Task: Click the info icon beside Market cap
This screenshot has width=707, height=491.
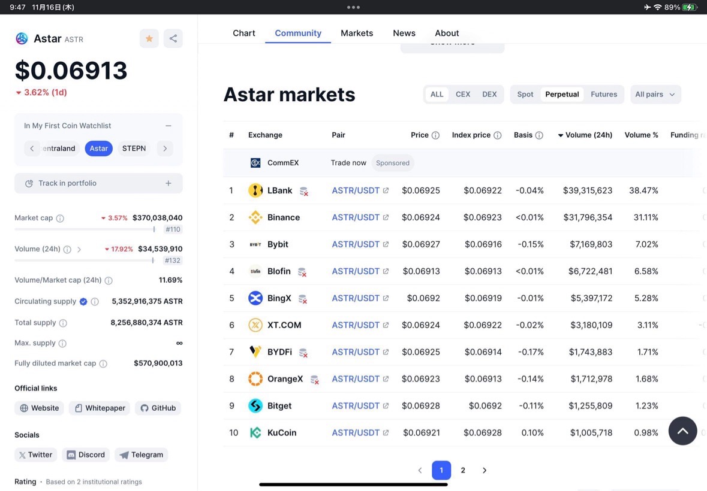Action: (60, 219)
